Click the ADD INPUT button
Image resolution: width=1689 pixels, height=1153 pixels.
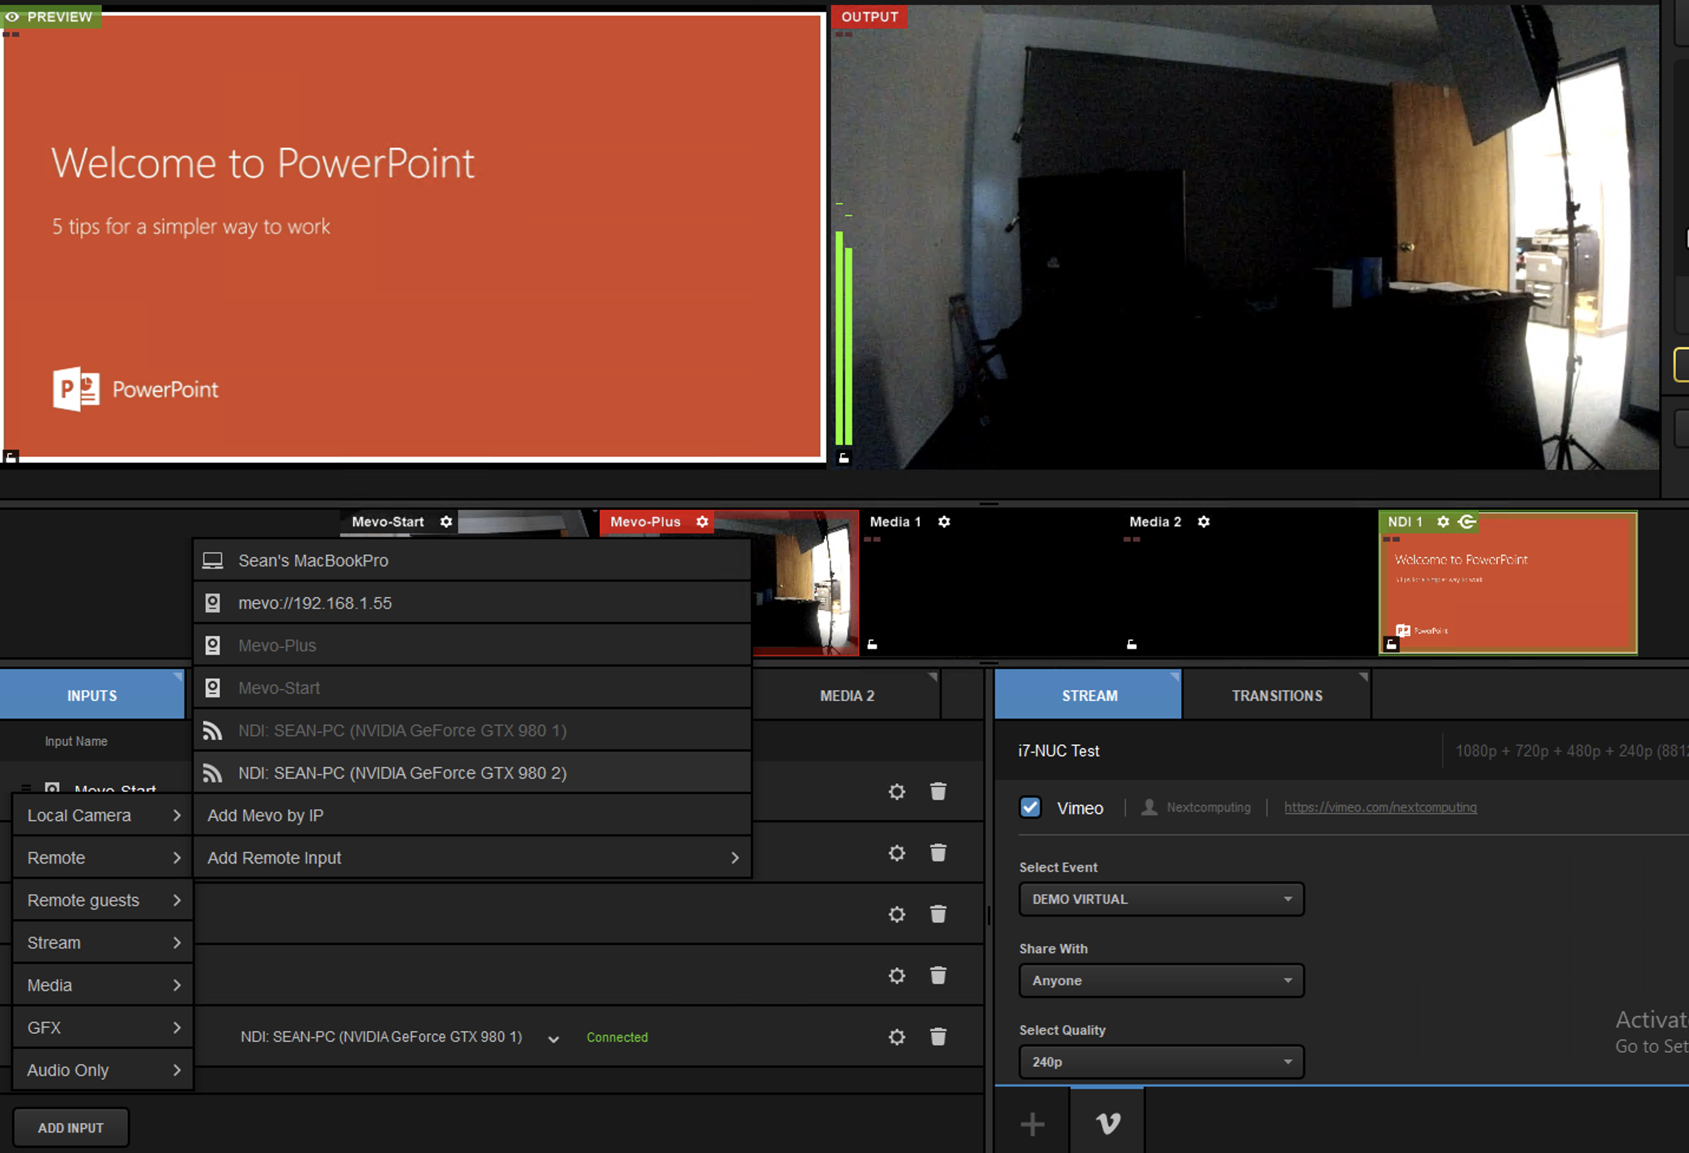(x=70, y=1128)
